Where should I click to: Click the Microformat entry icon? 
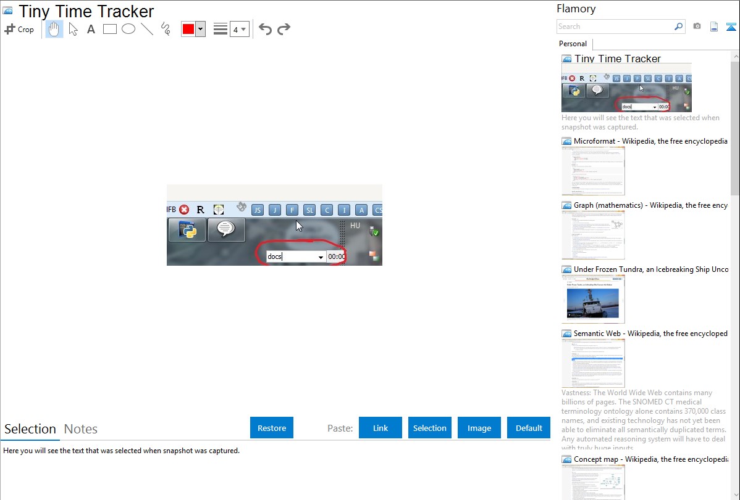tap(566, 141)
